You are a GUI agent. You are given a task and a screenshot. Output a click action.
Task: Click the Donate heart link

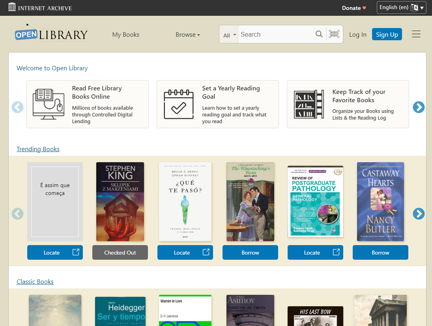(354, 8)
